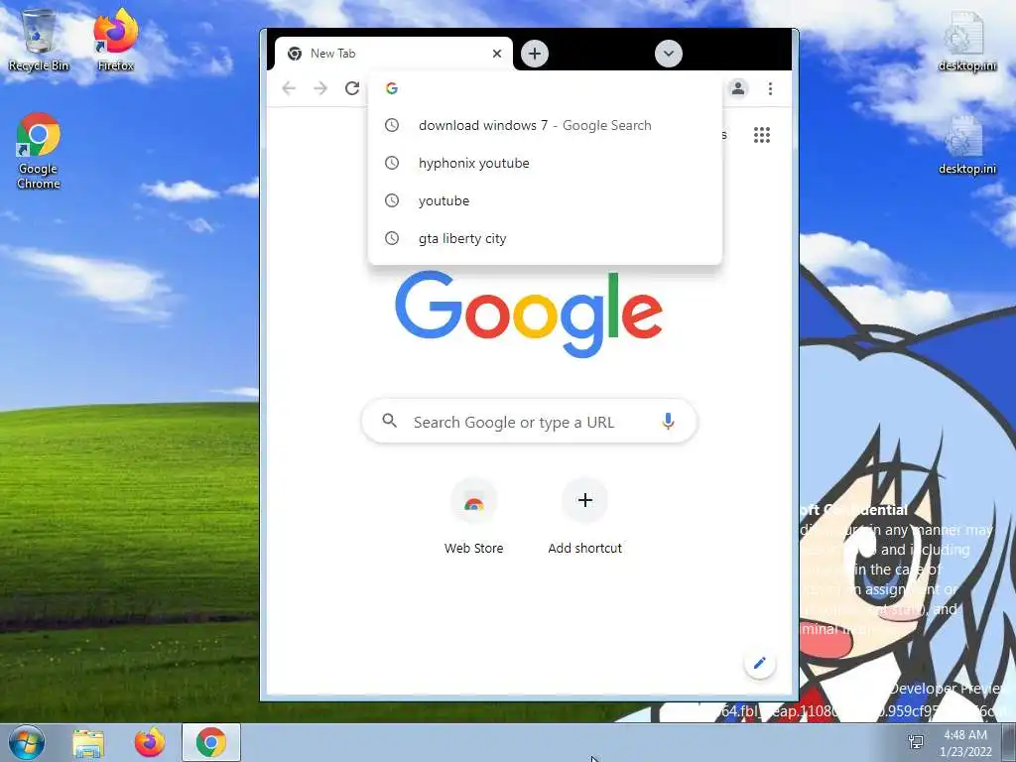Click the Customize Chrome pencil button
Screen dimensions: 1016x762
coord(759,663)
